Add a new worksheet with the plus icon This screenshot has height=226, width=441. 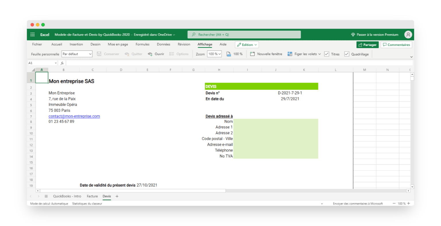[117, 196]
